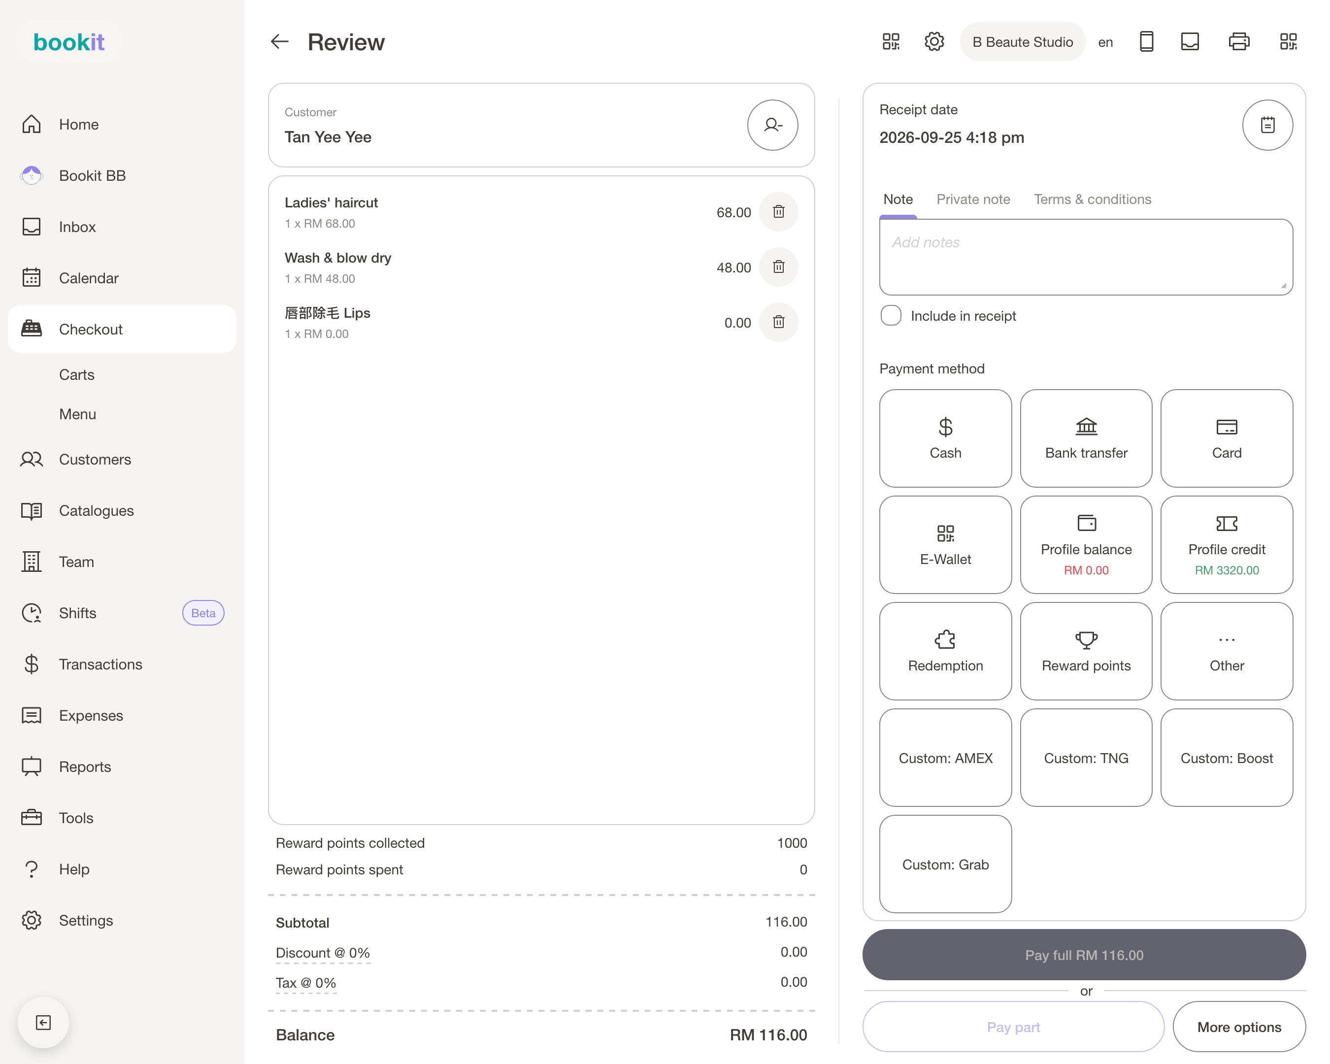Image resolution: width=1330 pixels, height=1064 pixels.
Task: Click into the Add notes field
Action: coord(1086,257)
